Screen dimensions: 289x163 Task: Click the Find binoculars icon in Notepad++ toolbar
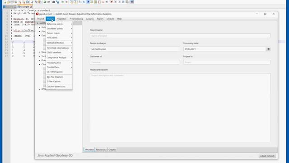click(53, 2)
